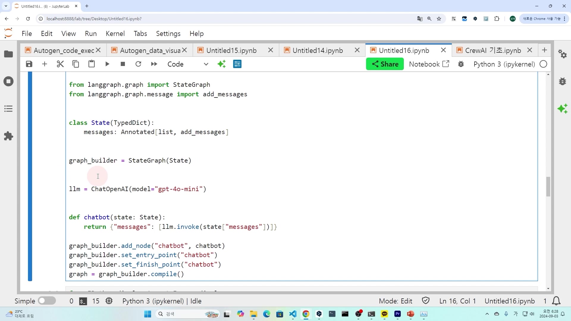Open the Kernel menu
The image size is (571, 321).
tap(115, 34)
